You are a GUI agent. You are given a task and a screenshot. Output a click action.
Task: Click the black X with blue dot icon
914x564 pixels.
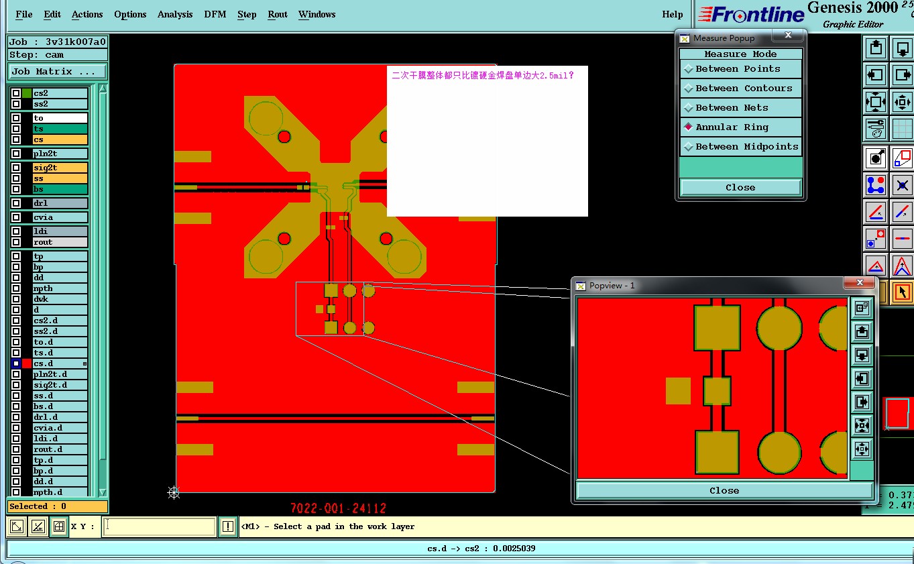[903, 185]
